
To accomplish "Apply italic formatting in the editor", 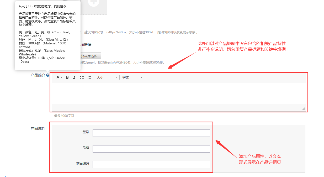I will (x=74, y=77).
